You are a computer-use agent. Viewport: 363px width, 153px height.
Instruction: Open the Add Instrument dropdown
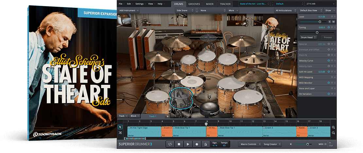pos(128,10)
